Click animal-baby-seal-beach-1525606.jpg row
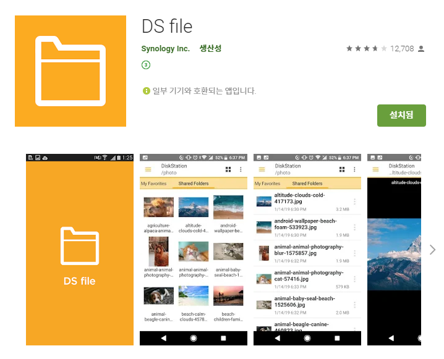Image resolution: width=444 pixels, height=359 pixels. (307, 305)
